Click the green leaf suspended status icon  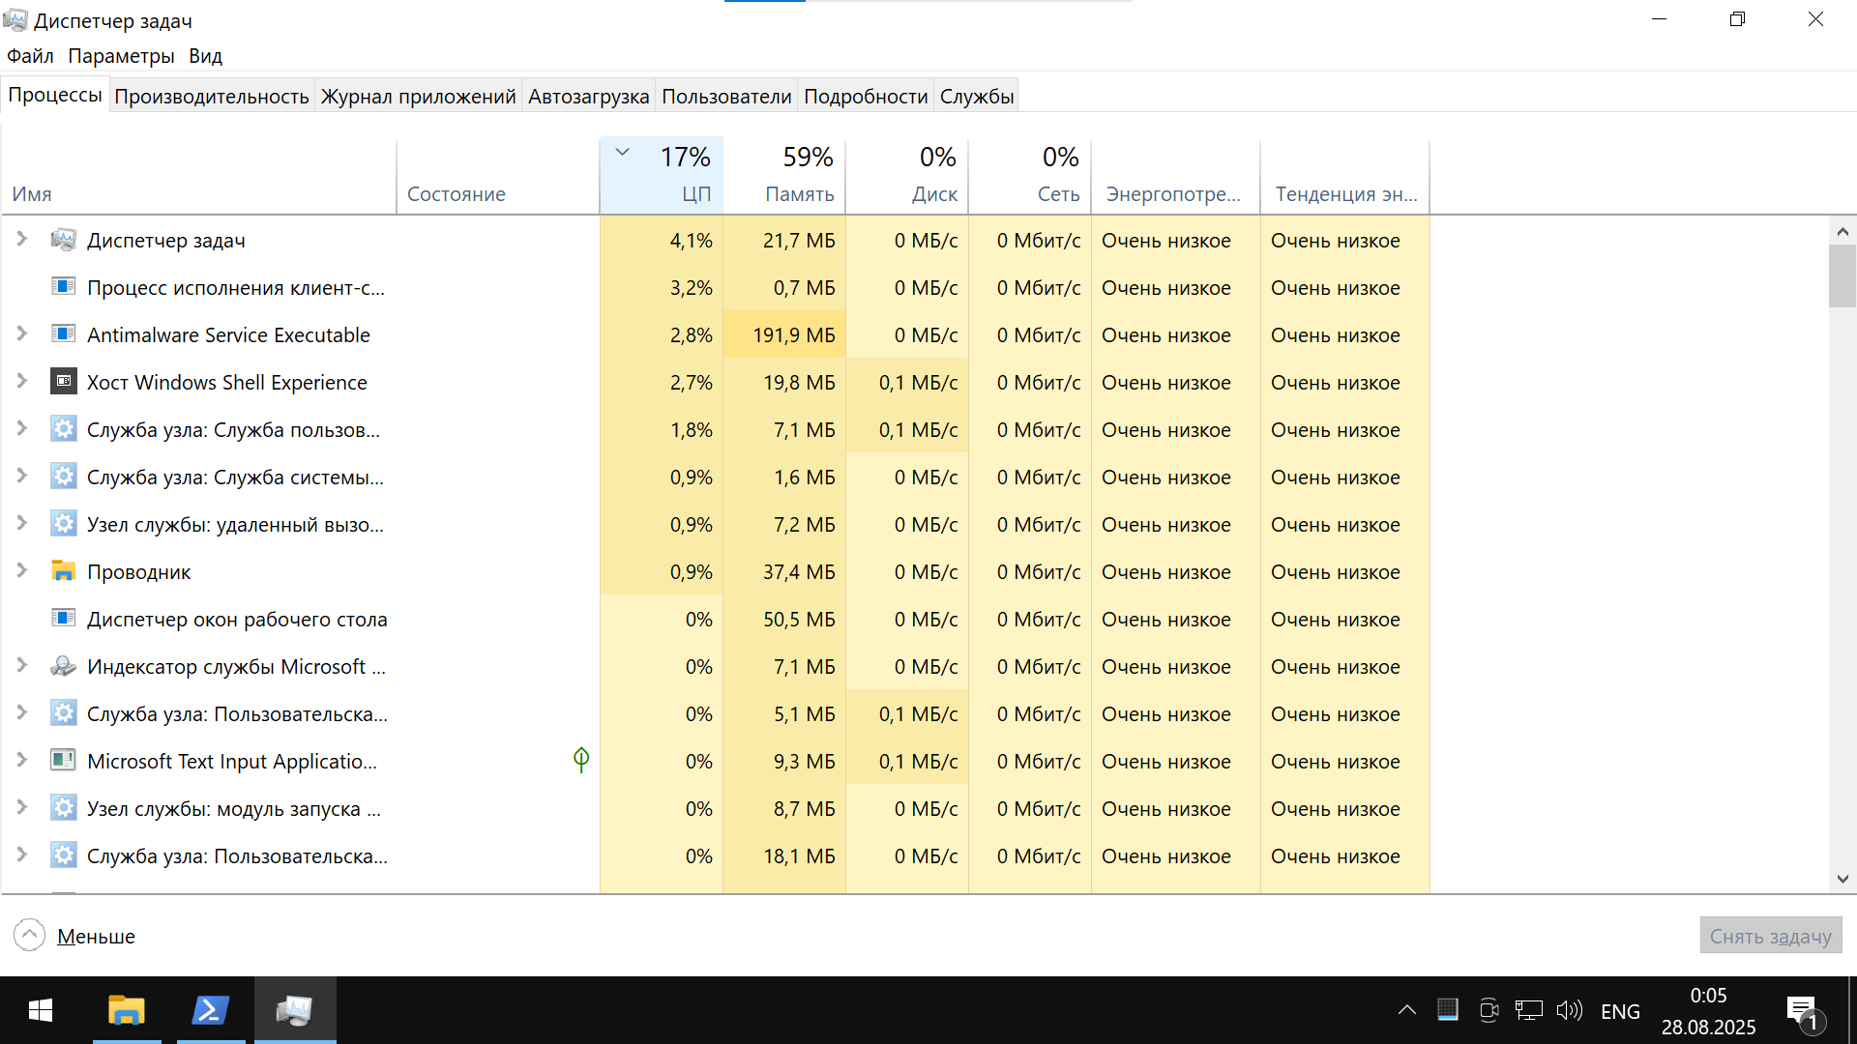580,760
